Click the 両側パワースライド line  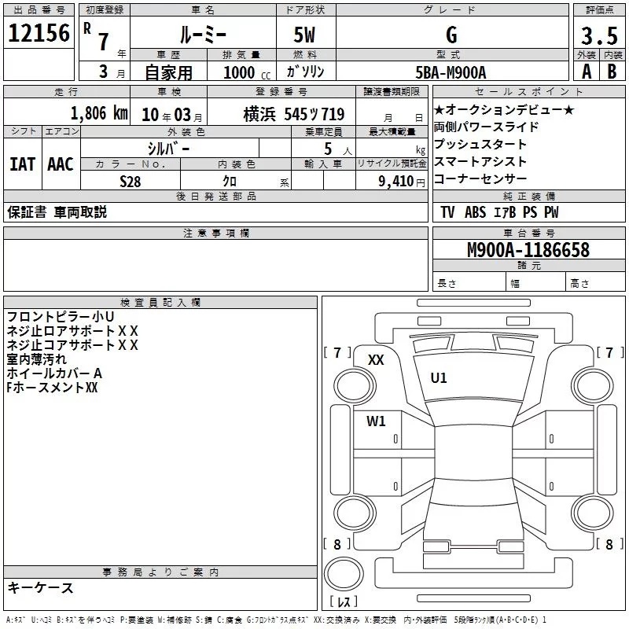tap(486, 127)
